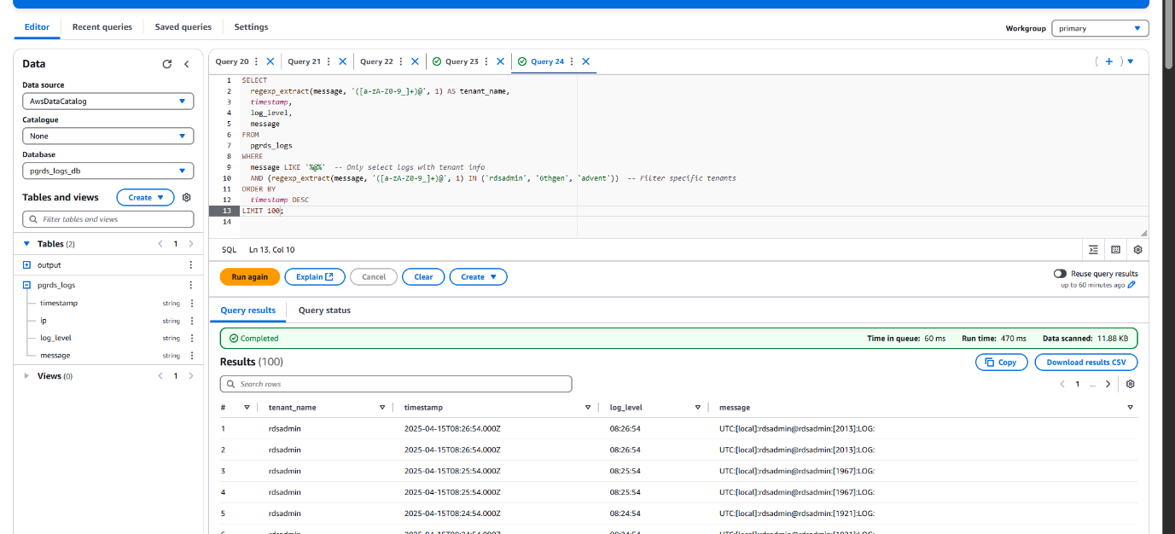Open Create dropdown in Tables and views
The width and height of the screenshot is (1175, 534).
pyautogui.click(x=145, y=197)
